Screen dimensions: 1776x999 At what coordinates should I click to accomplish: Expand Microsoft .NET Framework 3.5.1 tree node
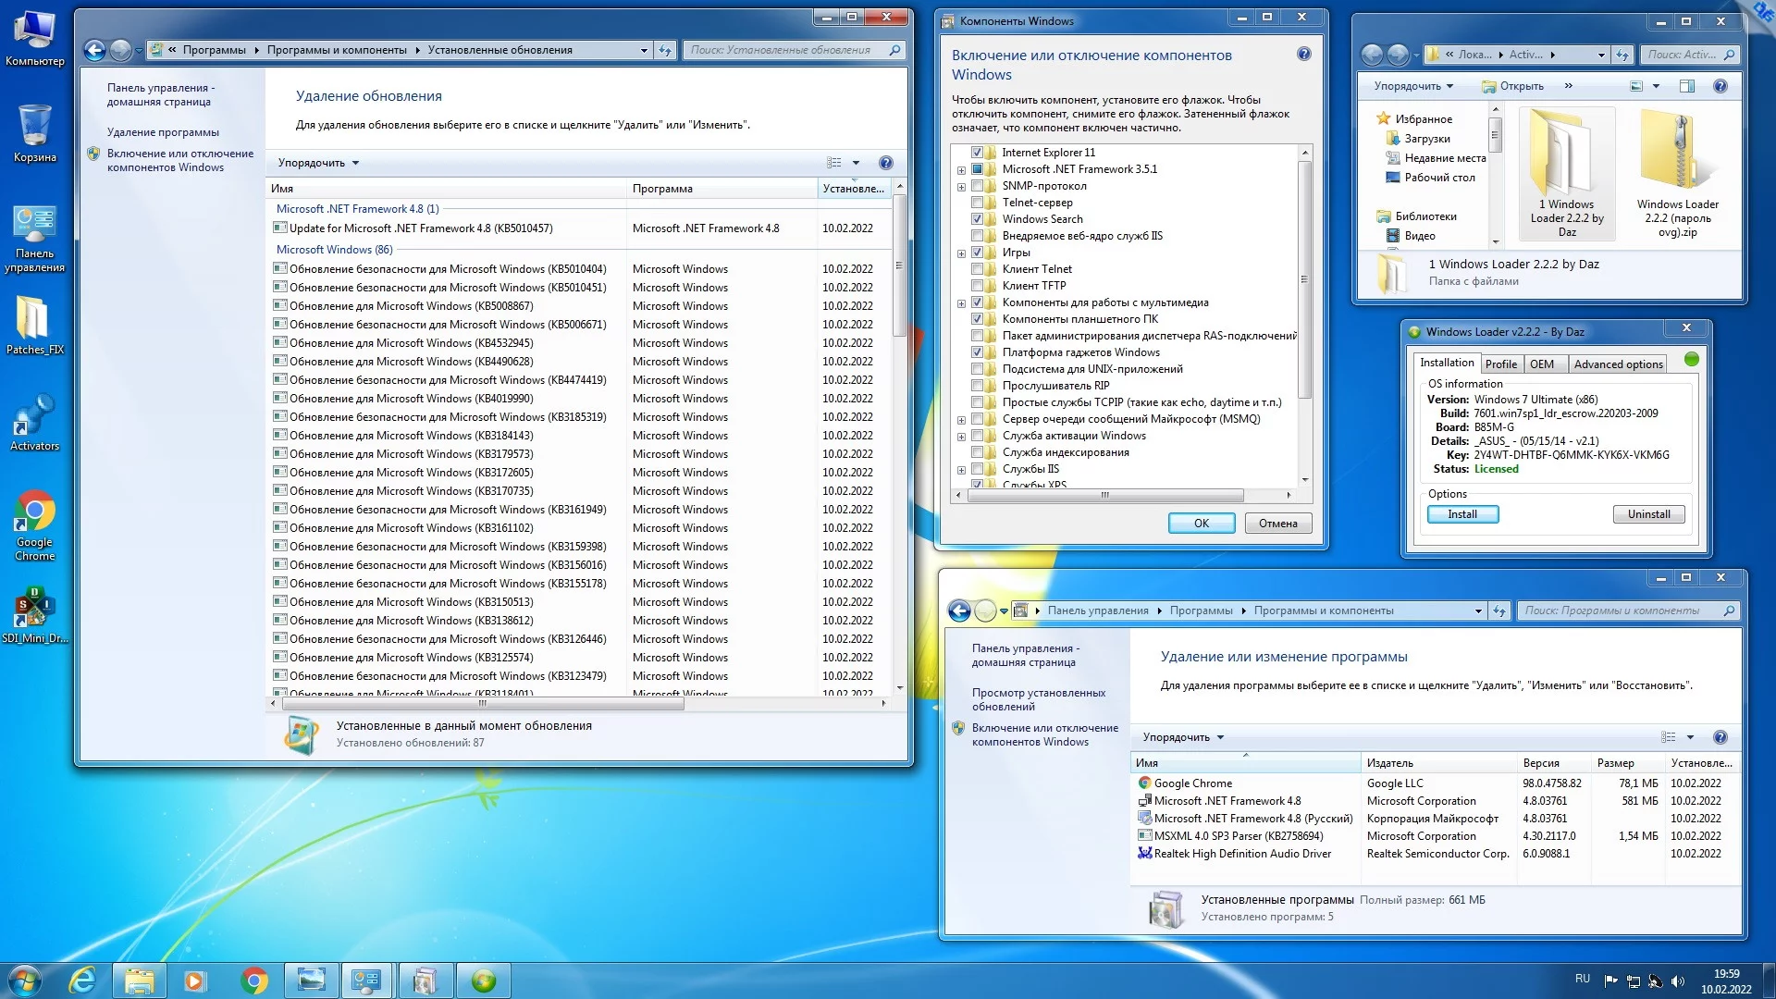point(961,170)
